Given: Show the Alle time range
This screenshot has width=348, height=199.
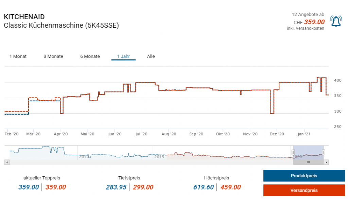Looking at the screenshot, I should (x=151, y=57).
